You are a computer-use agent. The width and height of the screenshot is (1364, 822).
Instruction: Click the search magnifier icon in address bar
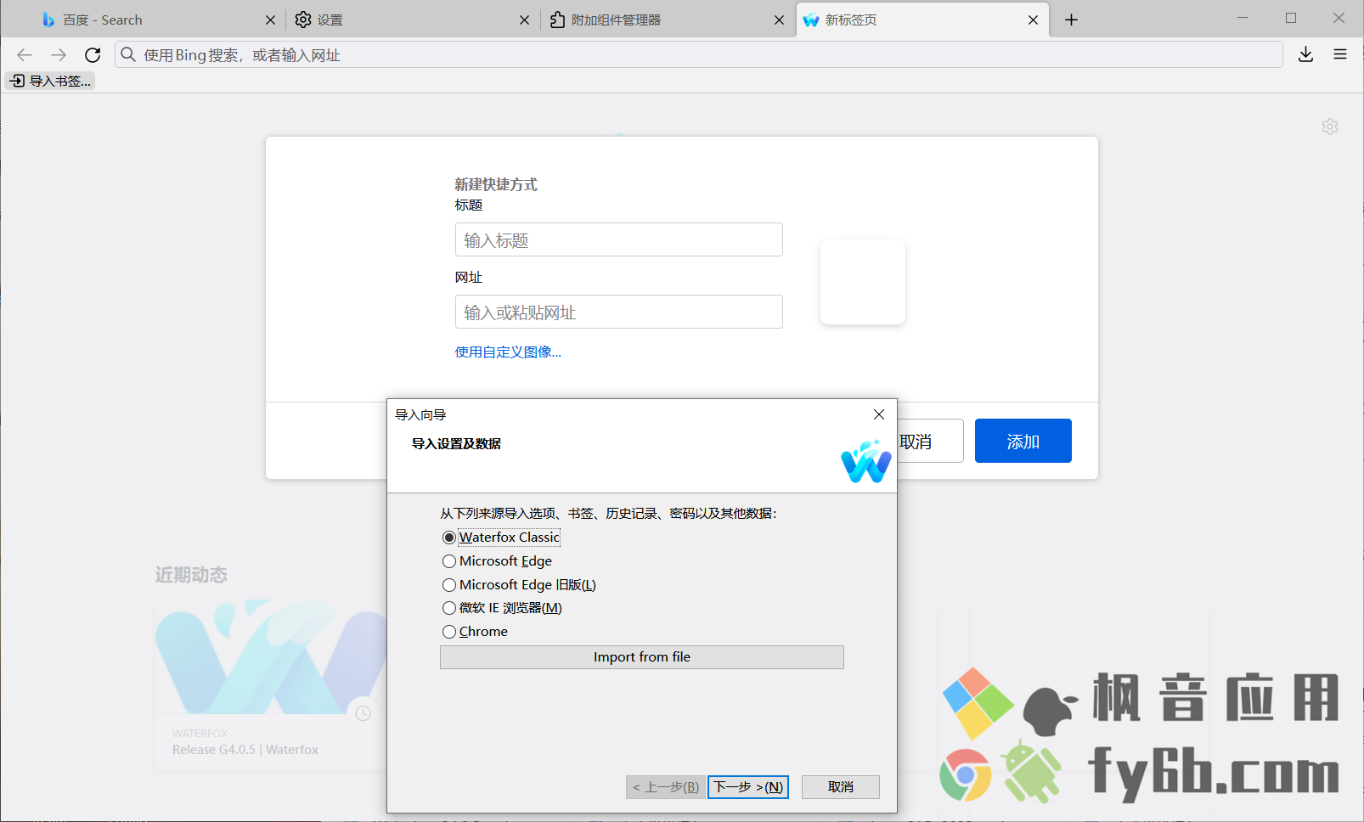(128, 55)
